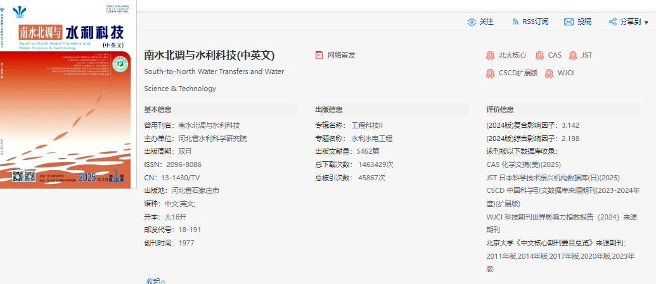This screenshot has height=284, width=656.
Task: Click the RSS feed icon
Action: point(515,22)
